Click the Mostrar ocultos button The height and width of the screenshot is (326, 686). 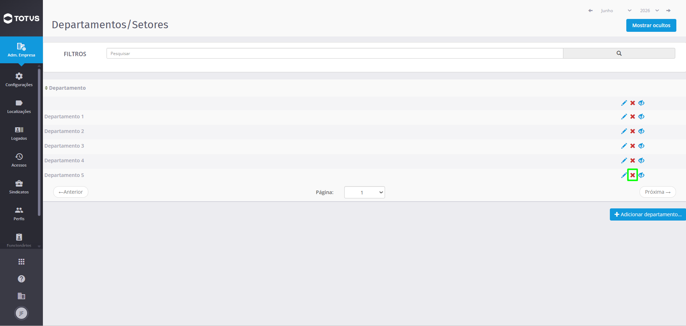[x=651, y=25]
